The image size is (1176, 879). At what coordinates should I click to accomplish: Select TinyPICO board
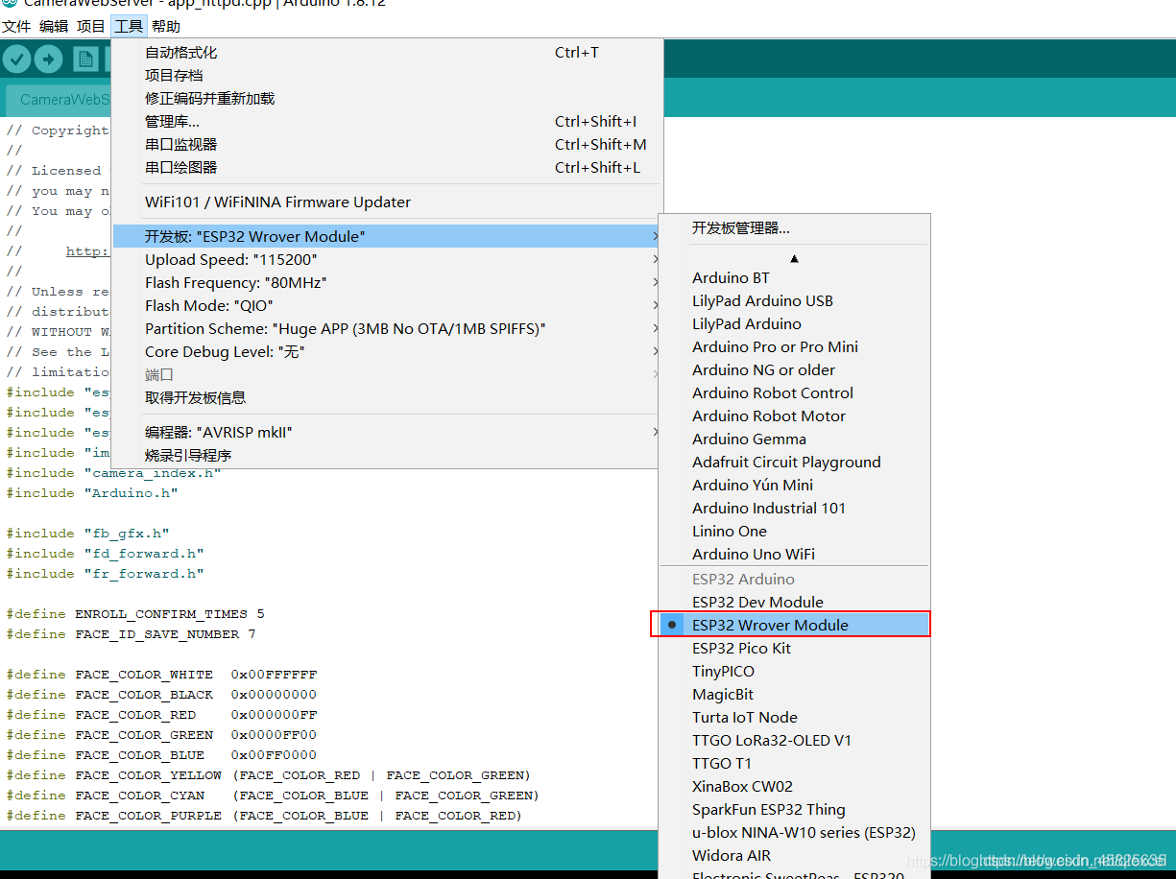pyautogui.click(x=794, y=672)
